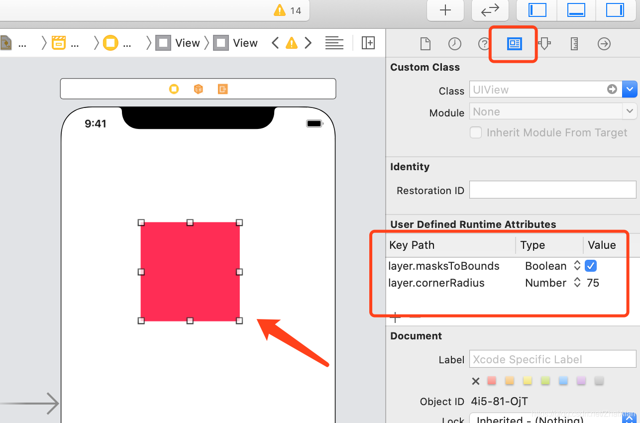The width and height of the screenshot is (640, 423).
Task: Select the View Controller yellow circle icon
Action: point(174,89)
